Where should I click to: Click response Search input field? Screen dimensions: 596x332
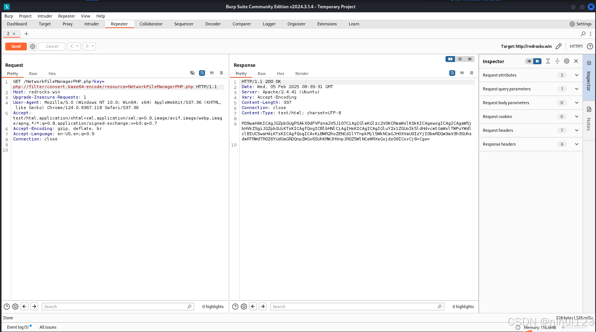coord(357,307)
